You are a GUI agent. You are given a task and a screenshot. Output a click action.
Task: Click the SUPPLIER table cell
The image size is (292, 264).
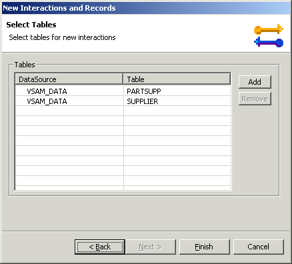[x=143, y=101]
